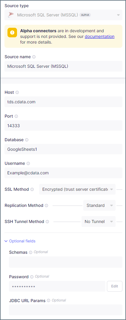This screenshot has height=320, width=126.
Task: Click the info icon next to Port
Action: pos(16,116)
